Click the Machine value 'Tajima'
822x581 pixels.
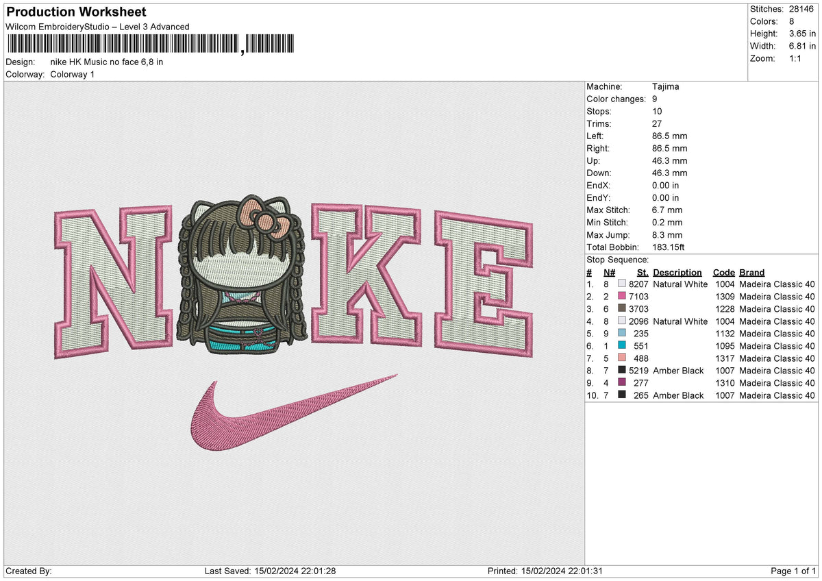coord(666,87)
